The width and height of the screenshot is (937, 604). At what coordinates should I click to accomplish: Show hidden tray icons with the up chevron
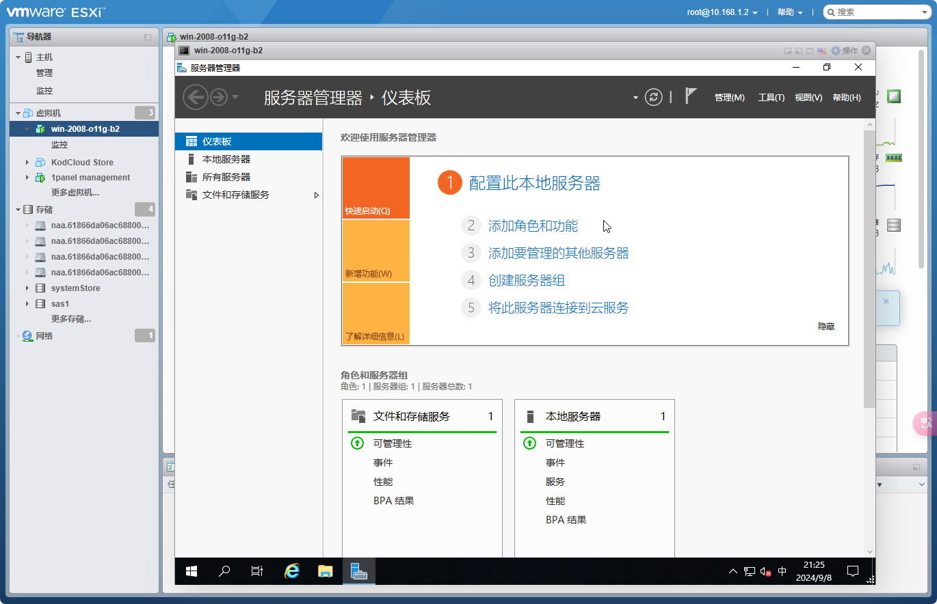(733, 571)
